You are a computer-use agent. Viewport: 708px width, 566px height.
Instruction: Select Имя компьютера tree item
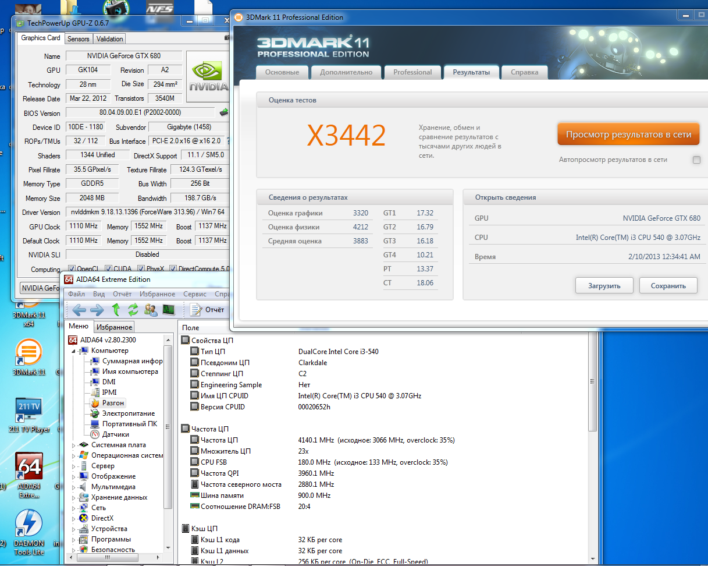(x=124, y=372)
